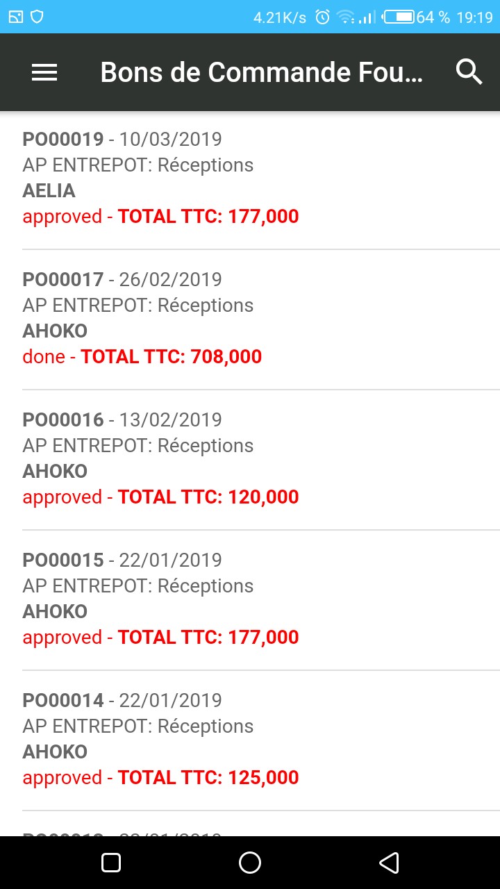Tap the Bons de Commande title
The height and width of the screenshot is (889, 500).
(x=261, y=72)
